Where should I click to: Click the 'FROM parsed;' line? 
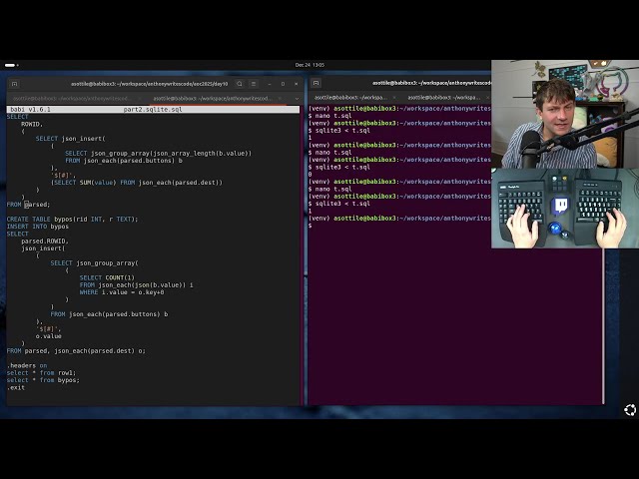click(28, 205)
